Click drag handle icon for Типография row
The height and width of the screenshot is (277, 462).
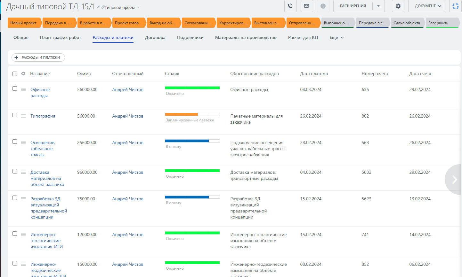click(x=23, y=116)
